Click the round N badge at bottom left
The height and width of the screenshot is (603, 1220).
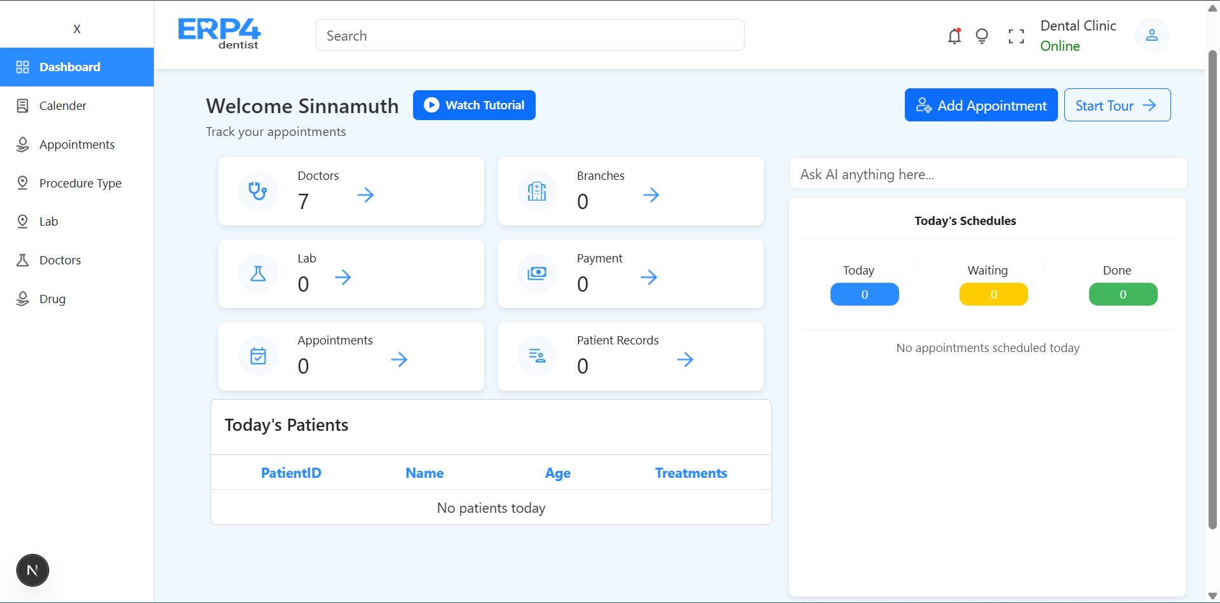(32, 570)
